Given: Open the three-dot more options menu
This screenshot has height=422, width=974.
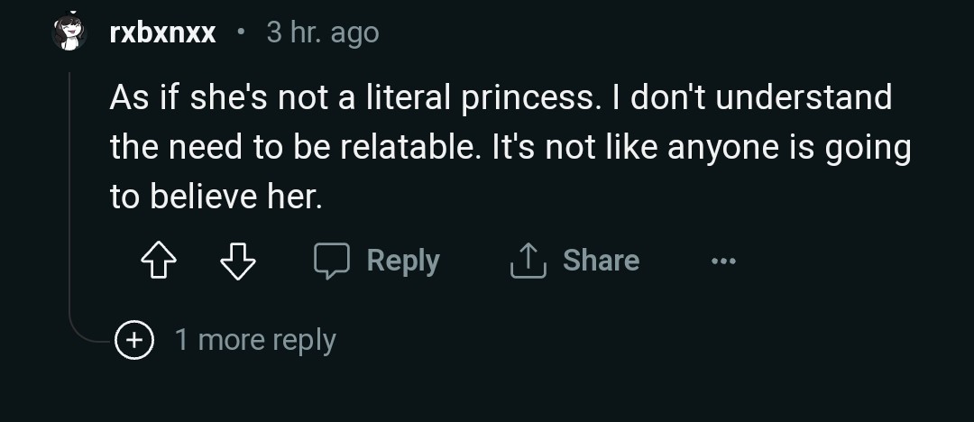Looking at the screenshot, I should 722,261.
